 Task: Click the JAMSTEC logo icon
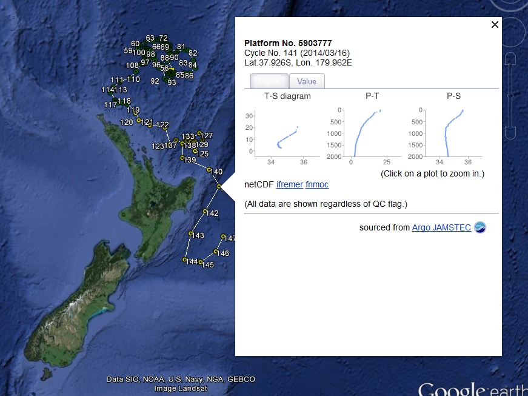480,227
